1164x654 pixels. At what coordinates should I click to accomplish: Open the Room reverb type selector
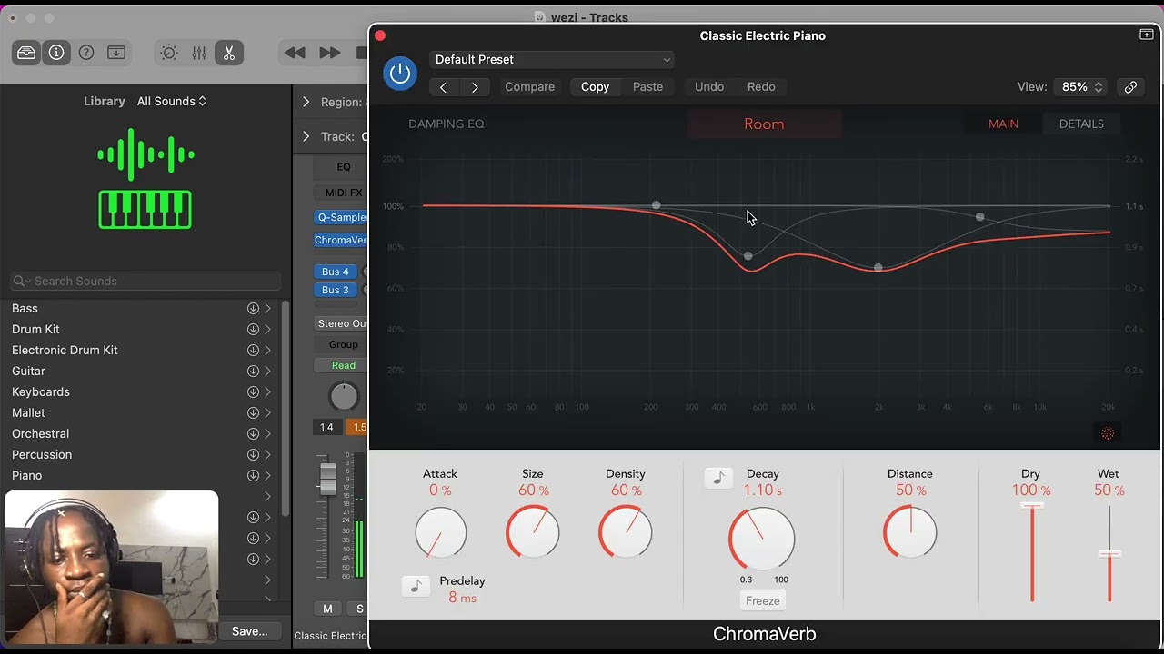pyautogui.click(x=764, y=124)
